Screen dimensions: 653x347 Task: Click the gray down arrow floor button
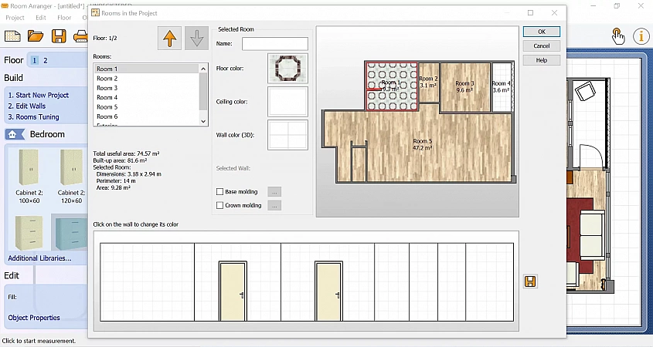point(196,38)
